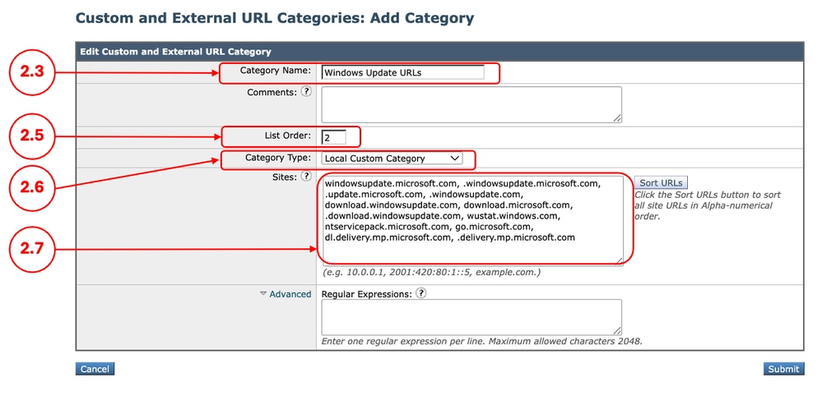Screen dimensions: 822x396
Task: Collapse the Advanced section triangle
Action: click(263, 294)
